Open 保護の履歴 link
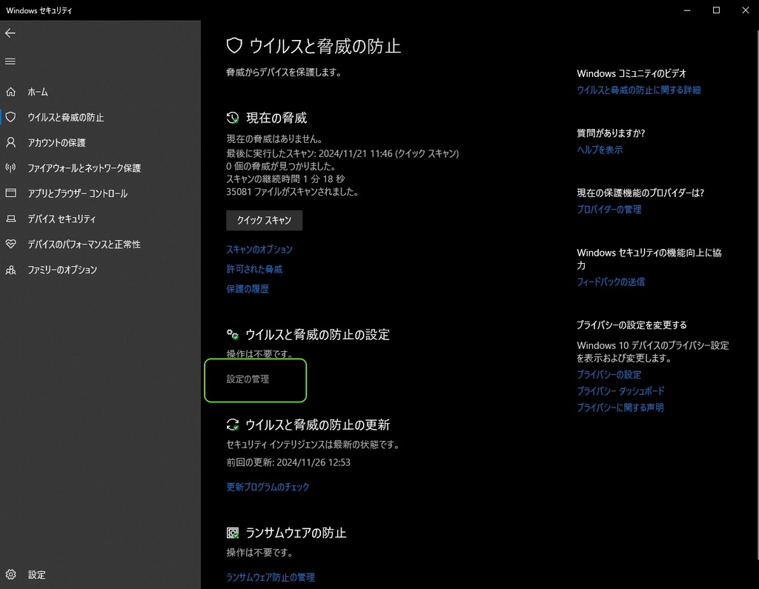 click(248, 289)
